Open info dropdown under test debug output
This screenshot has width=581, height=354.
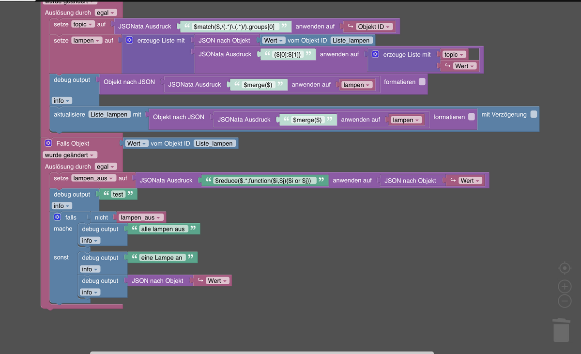(x=62, y=206)
